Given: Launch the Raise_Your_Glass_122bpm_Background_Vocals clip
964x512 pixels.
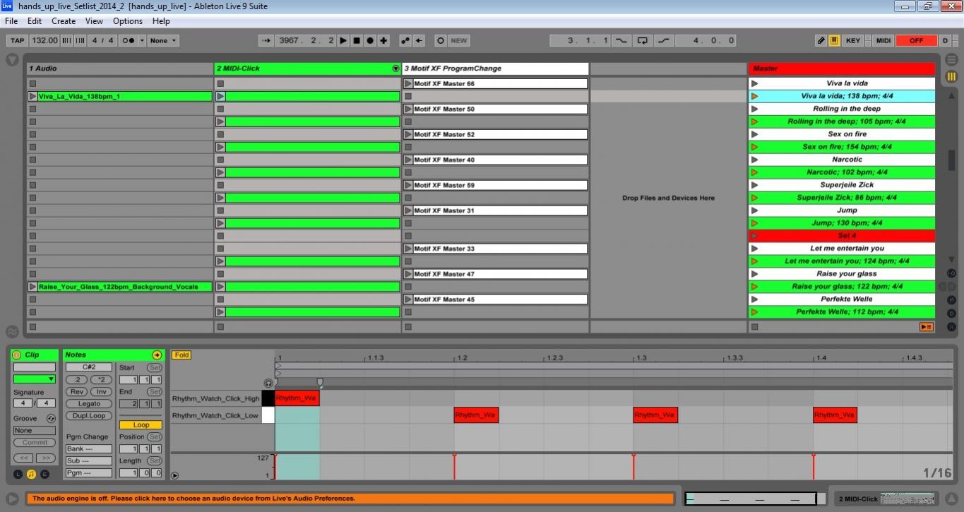Looking at the screenshot, I should point(32,287).
